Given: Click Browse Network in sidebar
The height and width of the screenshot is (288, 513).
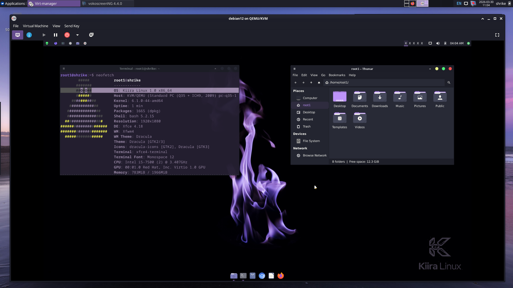Looking at the screenshot, I should pyautogui.click(x=314, y=155).
